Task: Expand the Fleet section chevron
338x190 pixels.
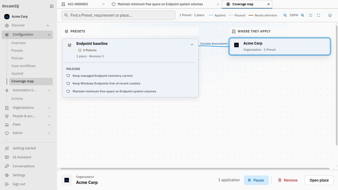Action: [49, 125]
